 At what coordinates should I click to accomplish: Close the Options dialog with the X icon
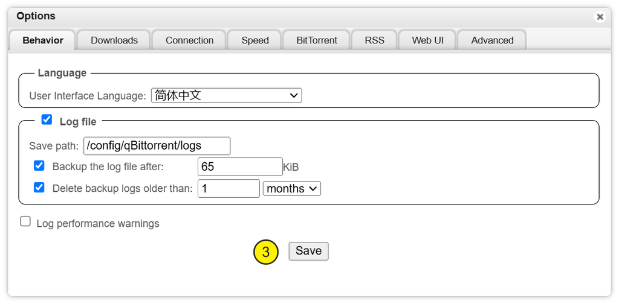coord(600,17)
